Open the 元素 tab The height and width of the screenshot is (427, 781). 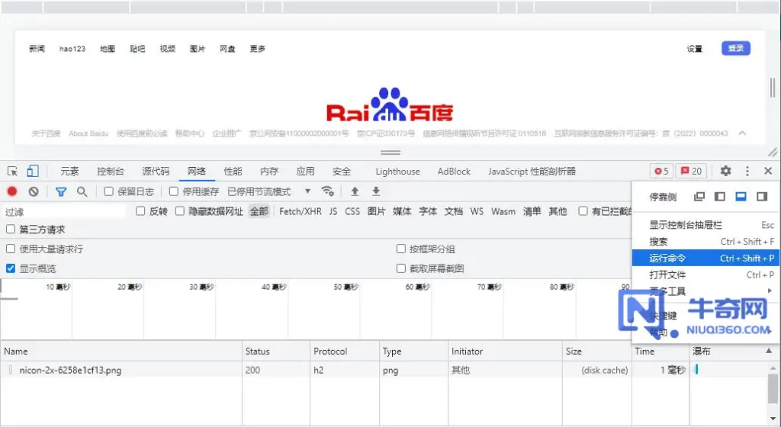tap(69, 172)
